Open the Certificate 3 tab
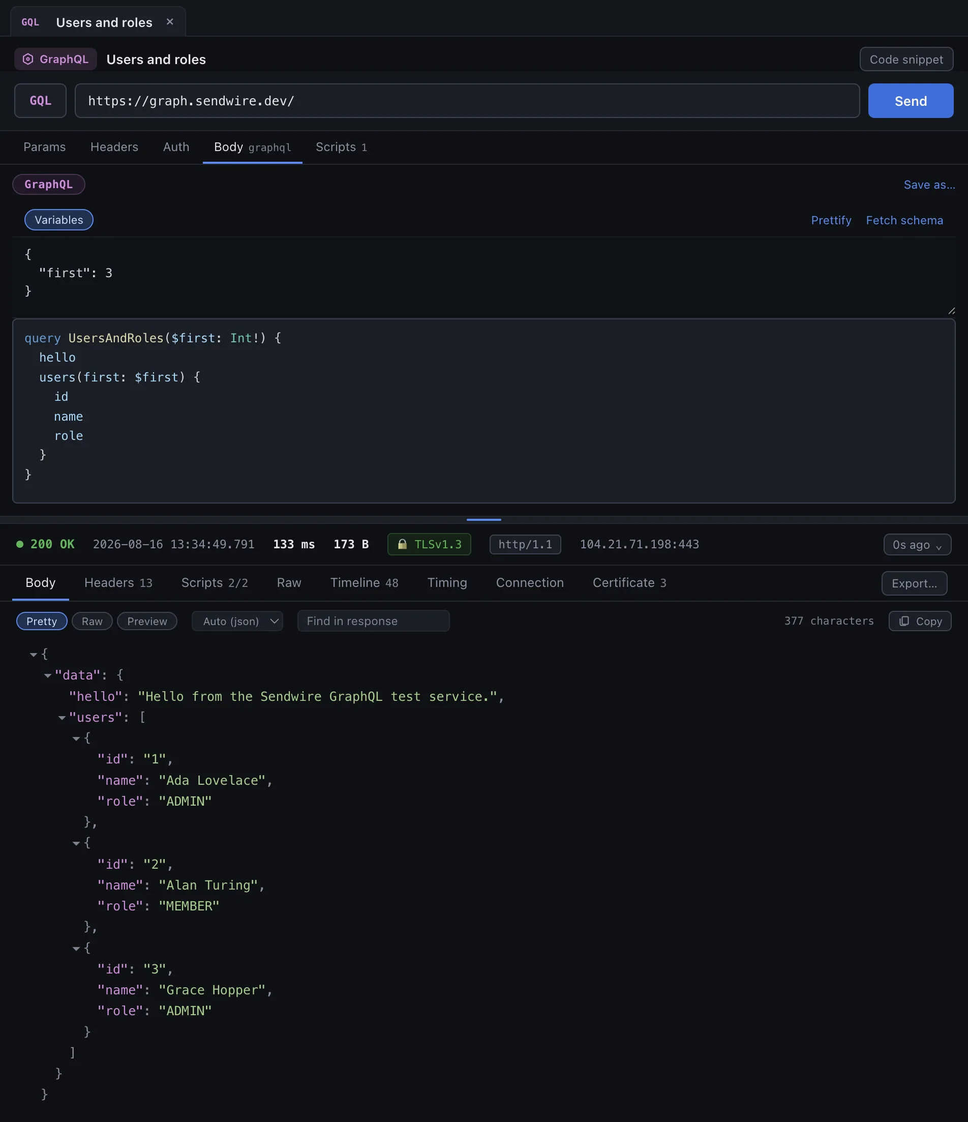968x1122 pixels. 629,583
